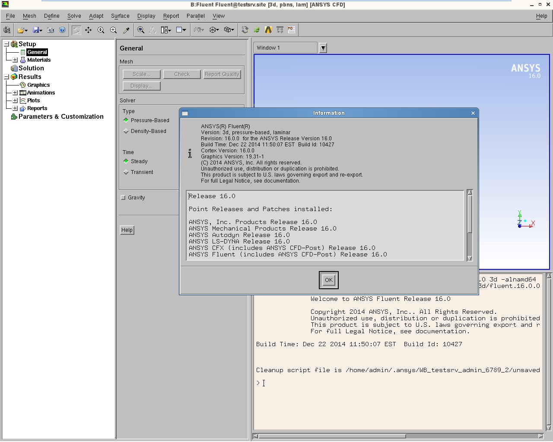Open the Help menu in menu bar

542,16
